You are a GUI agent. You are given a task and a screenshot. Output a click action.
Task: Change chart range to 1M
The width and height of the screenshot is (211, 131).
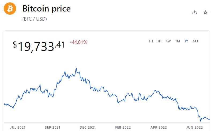177,41
